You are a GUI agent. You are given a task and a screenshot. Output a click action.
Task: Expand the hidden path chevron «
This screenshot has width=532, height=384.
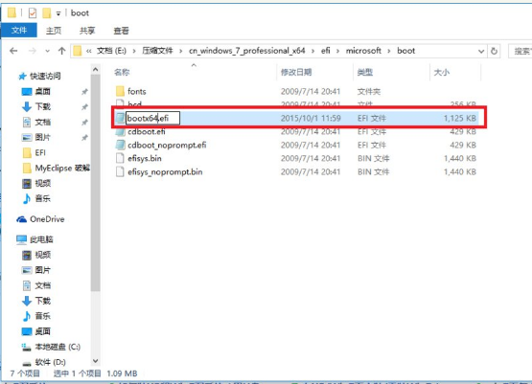(88, 51)
